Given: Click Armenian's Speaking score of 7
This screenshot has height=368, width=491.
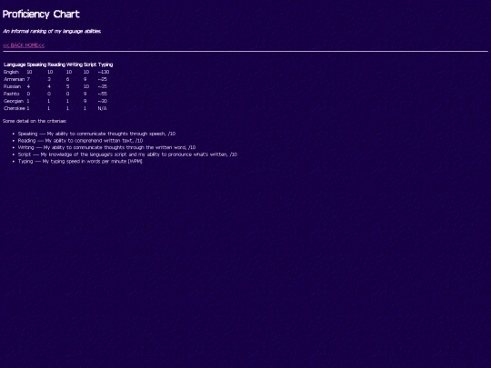Looking at the screenshot, I should coord(28,79).
